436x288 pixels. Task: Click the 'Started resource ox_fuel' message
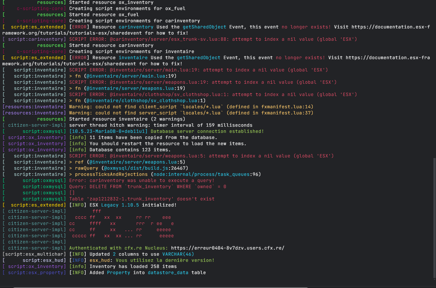point(104,15)
